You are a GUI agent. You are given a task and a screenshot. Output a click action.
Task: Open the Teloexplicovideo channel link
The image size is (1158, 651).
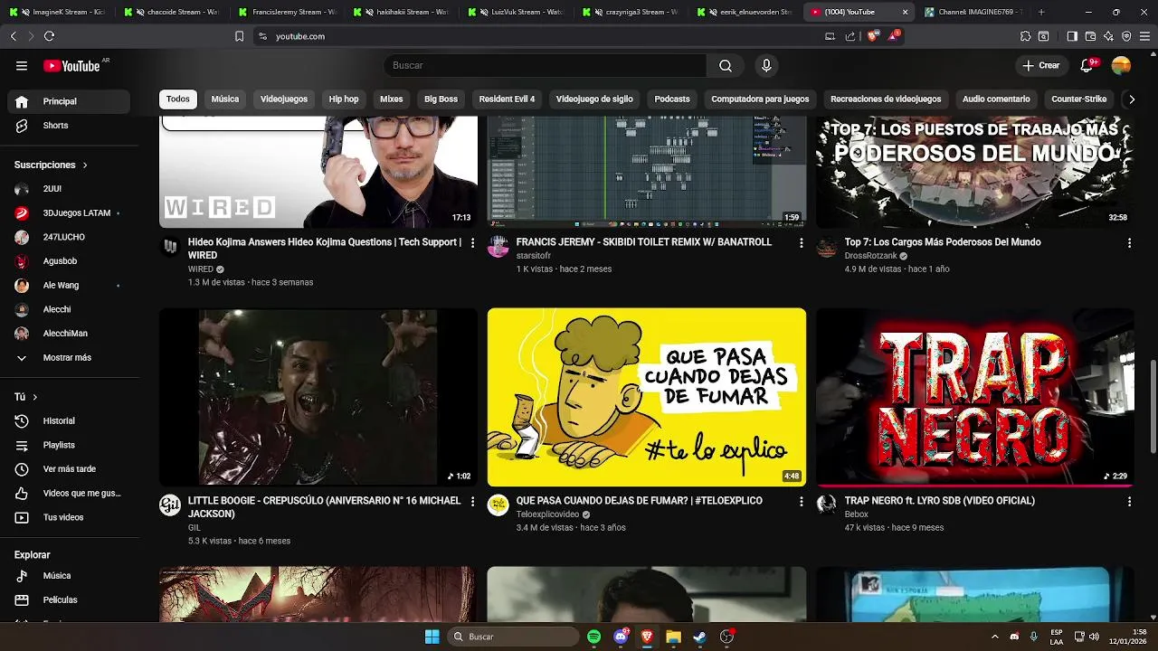tap(547, 514)
